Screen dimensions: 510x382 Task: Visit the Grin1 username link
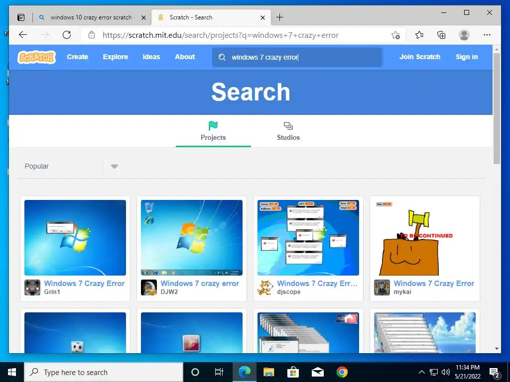52,291
